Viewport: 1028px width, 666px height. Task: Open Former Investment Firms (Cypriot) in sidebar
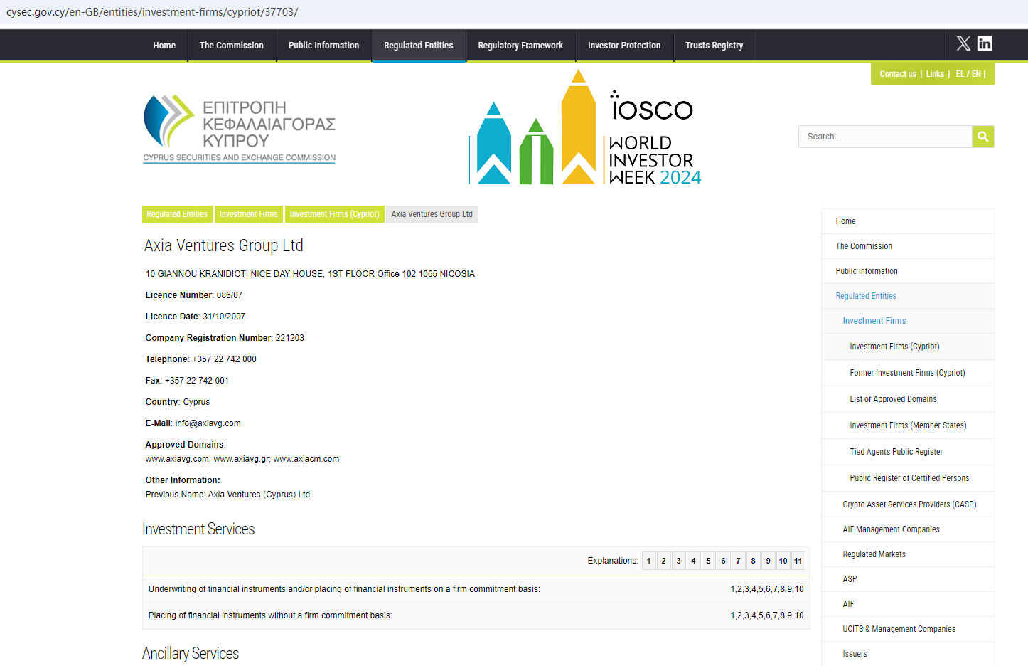(x=907, y=373)
